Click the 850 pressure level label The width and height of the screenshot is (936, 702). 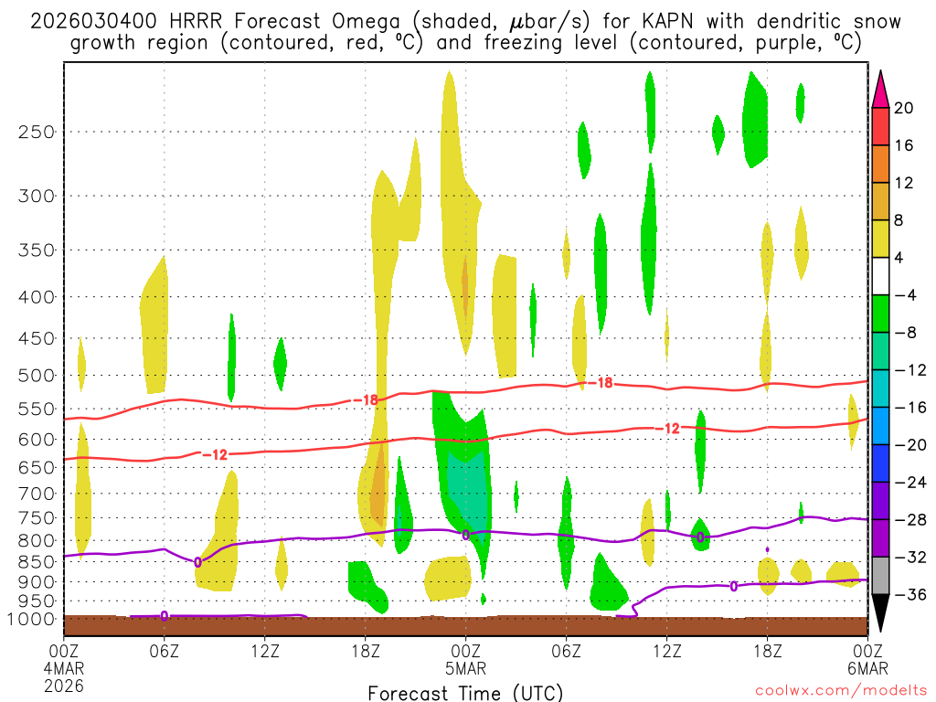pyautogui.click(x=36, y=562)
